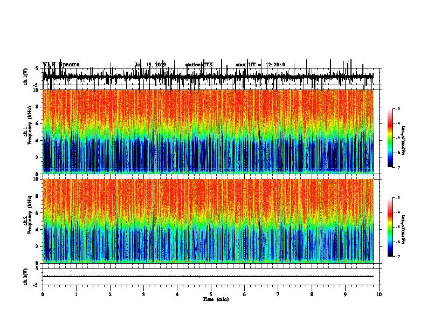
Task: Click the "-3" value on ch.1 color bar
Action: [397, 108]
